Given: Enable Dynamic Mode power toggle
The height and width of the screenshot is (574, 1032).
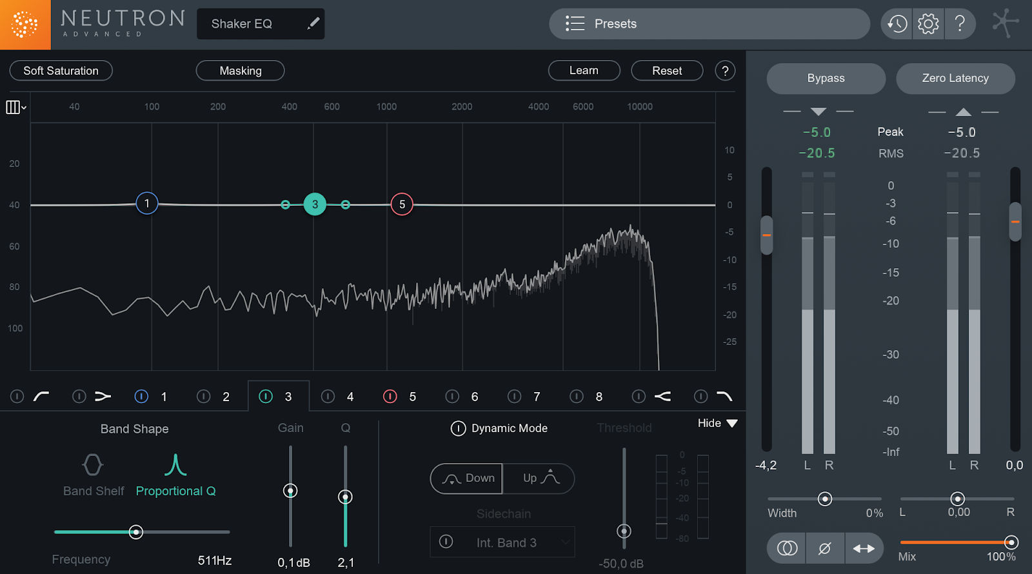Looking at the screenshot, I should point(458,428).
